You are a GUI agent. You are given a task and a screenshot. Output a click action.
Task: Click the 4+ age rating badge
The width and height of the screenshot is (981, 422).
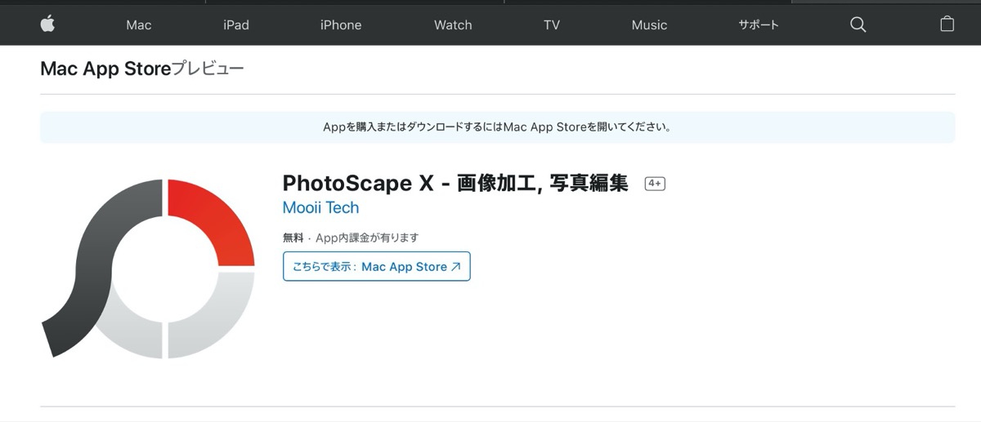pyautogui.click(x=655, y=184)
